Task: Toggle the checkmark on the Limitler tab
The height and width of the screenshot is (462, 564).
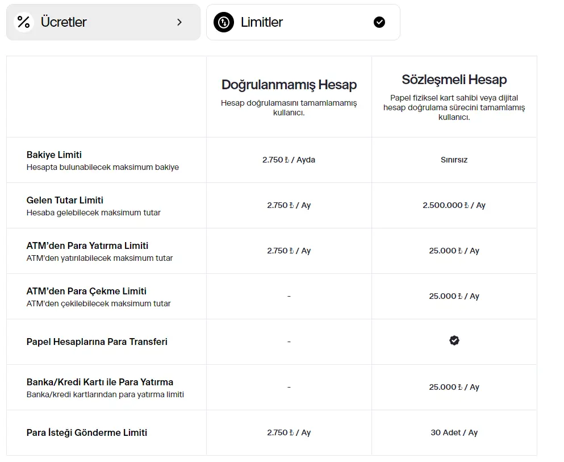Action: 379,22
